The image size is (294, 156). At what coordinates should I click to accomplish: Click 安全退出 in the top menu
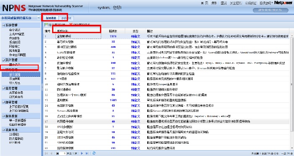pyautogui.click(x=236, y=3)
